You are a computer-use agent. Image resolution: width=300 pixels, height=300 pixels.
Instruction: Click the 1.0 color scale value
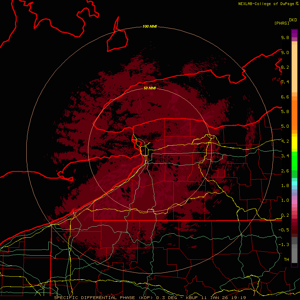pos(285,200)
